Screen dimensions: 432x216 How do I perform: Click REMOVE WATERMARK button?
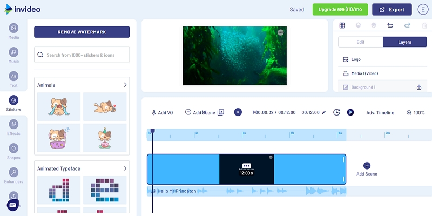coord(82,32)
